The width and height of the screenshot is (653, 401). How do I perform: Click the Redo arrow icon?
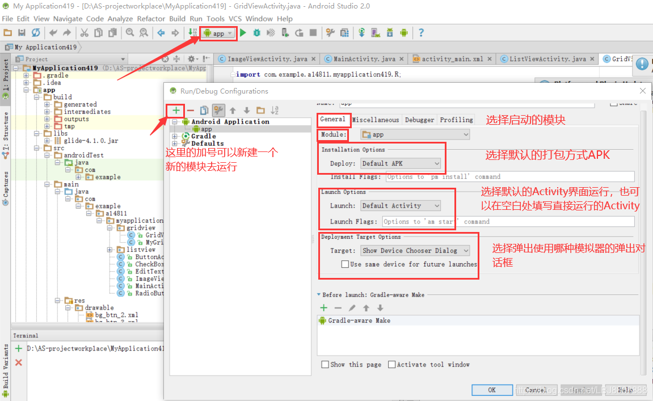click(66, 33)
